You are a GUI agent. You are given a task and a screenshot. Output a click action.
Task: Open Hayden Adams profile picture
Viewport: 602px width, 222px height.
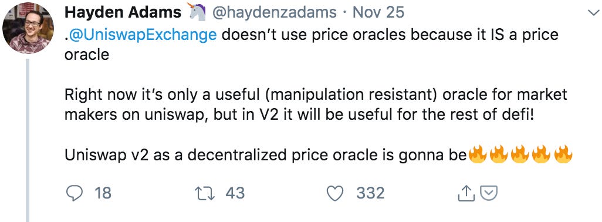28,28
